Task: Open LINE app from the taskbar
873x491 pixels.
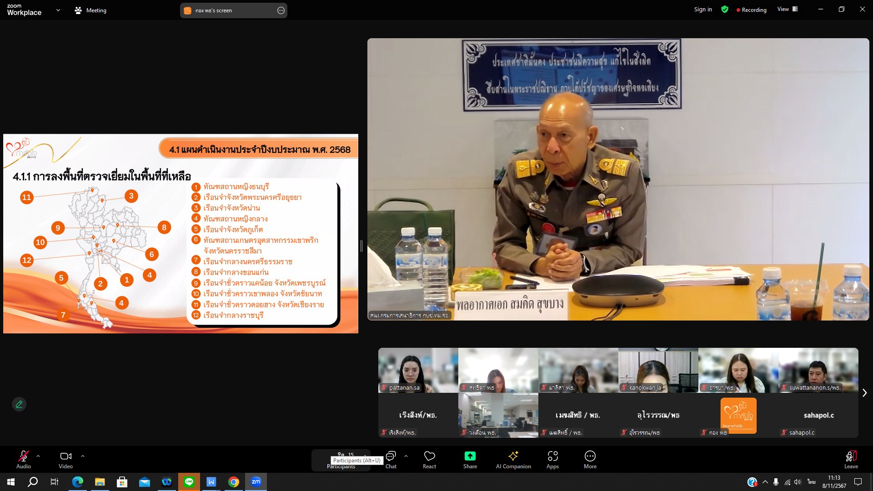Action: [189, 482]
